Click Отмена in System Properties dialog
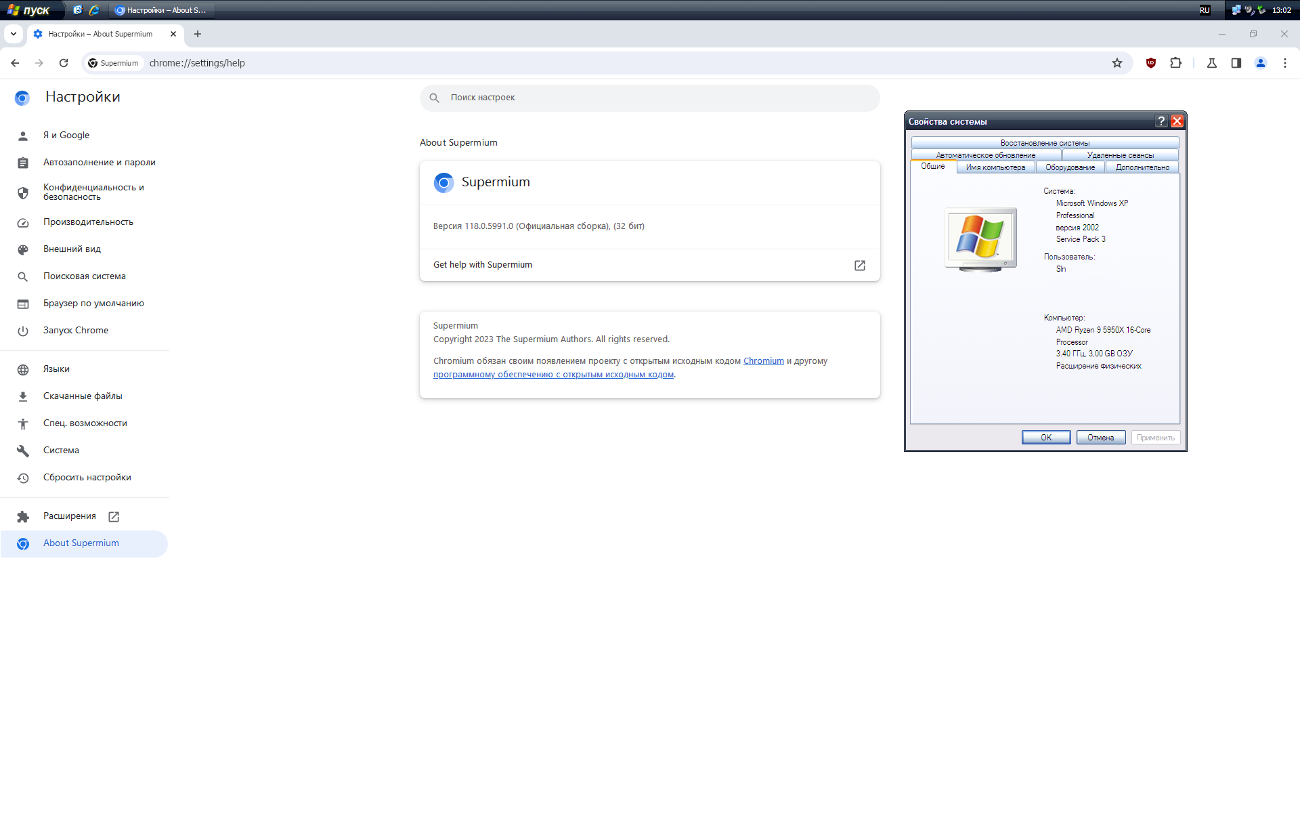The image size is (1300, 813). [1101, 438]
